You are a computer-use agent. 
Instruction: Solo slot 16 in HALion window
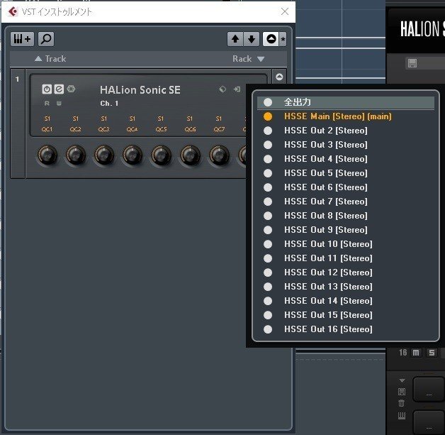coord(432,353)
